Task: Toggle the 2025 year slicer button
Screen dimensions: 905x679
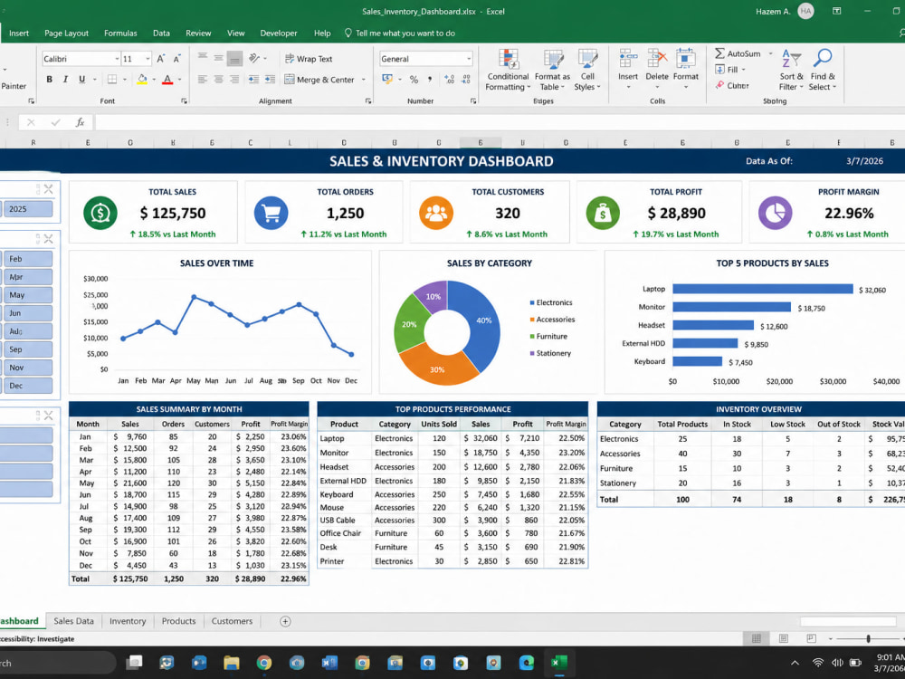Action: 28,209
